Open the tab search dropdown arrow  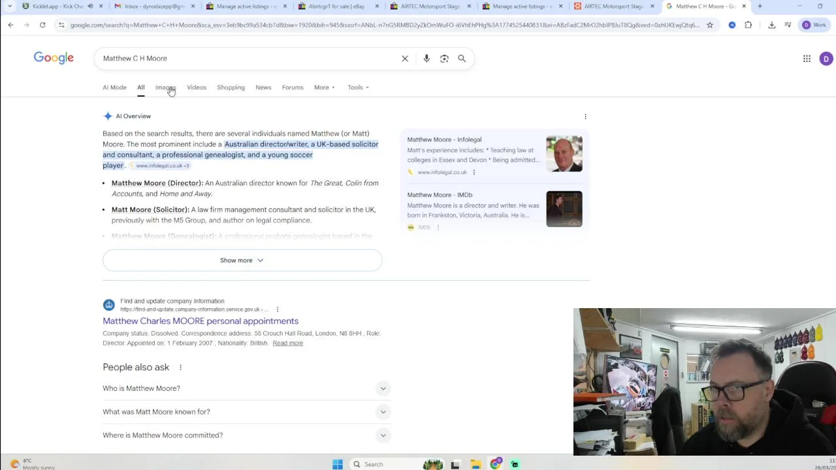(x=9, y=7)
